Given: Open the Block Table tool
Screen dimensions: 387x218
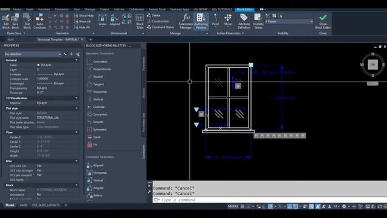Looking at the screenshot, I should pyautogui.click(x=140, y=21).
